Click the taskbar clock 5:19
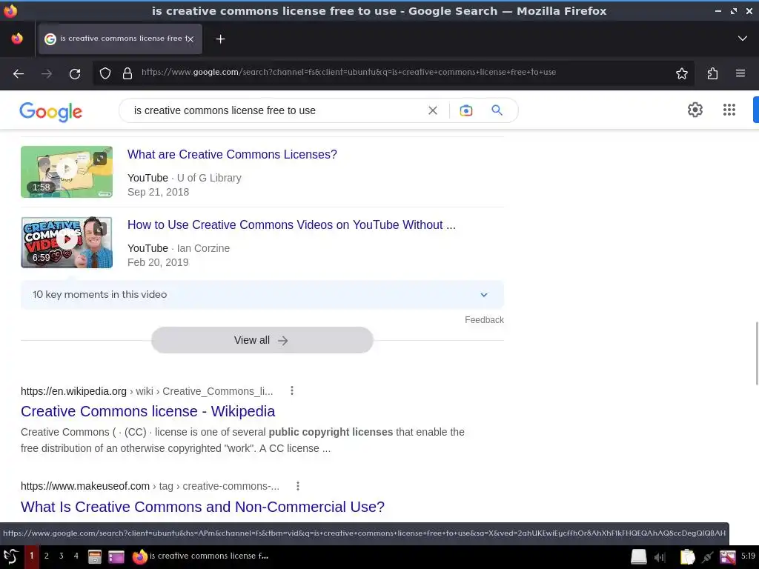 [x=748, y=556]
